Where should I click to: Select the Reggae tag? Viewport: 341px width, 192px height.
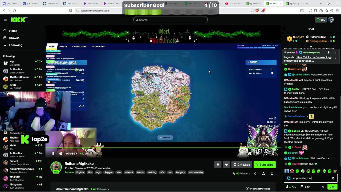[108, 173]
